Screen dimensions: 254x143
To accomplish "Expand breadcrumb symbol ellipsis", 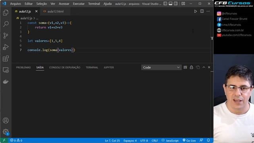I will point(37,18).
